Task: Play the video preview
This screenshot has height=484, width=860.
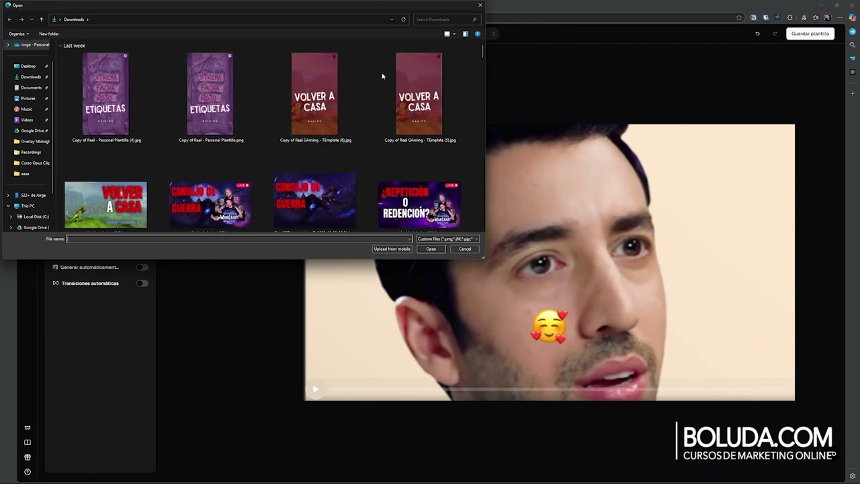Action: [316, 389]
